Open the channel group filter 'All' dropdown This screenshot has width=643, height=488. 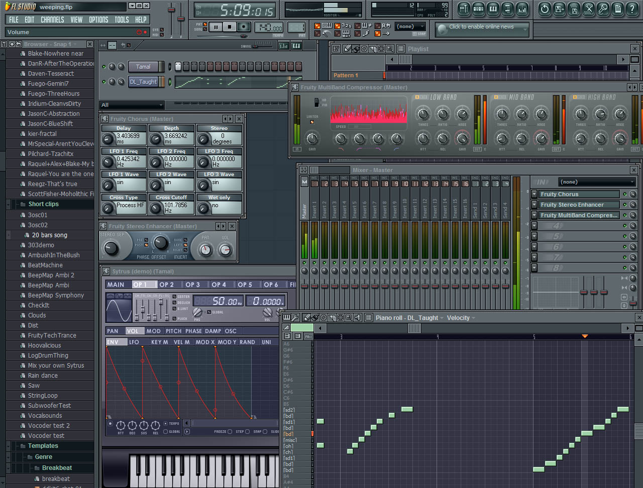(x=133, y=105)
